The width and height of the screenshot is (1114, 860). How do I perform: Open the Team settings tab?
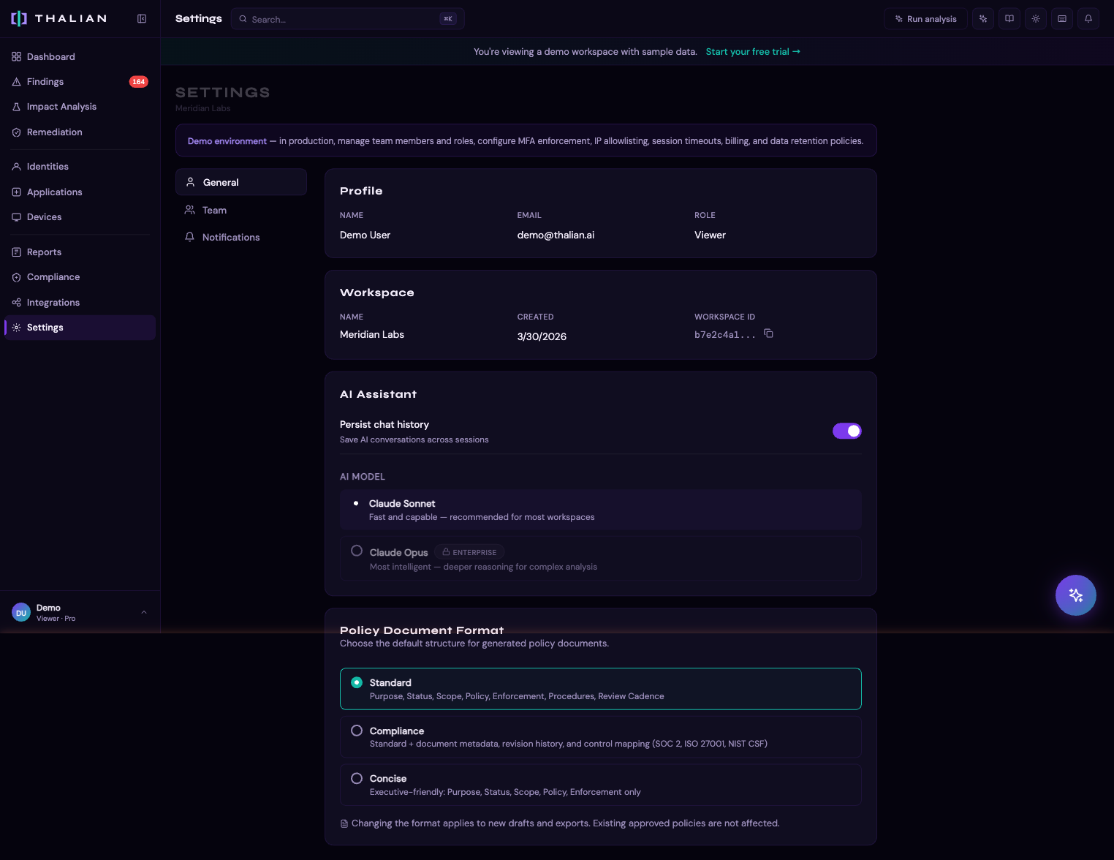pyautogui.click(x=241, y=210)
